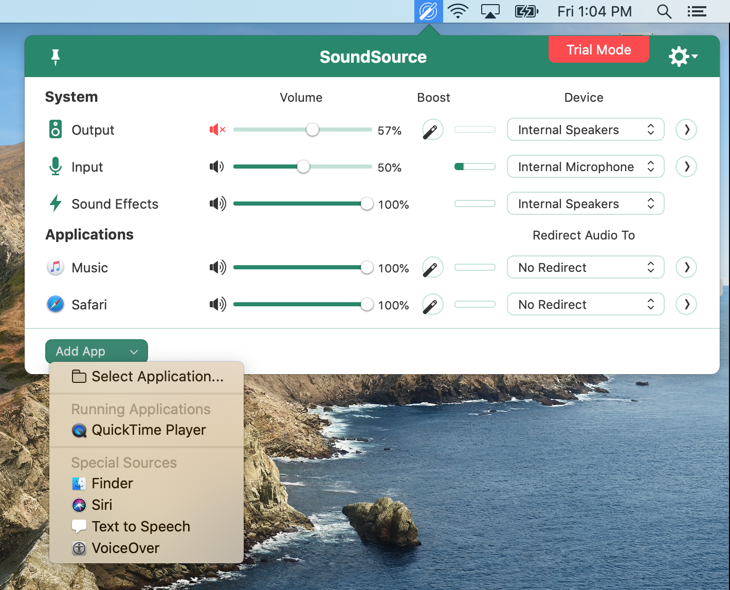Screen dimensions: 730x590
Task: Click the Input level meter
Action: (x=475, y=167)
